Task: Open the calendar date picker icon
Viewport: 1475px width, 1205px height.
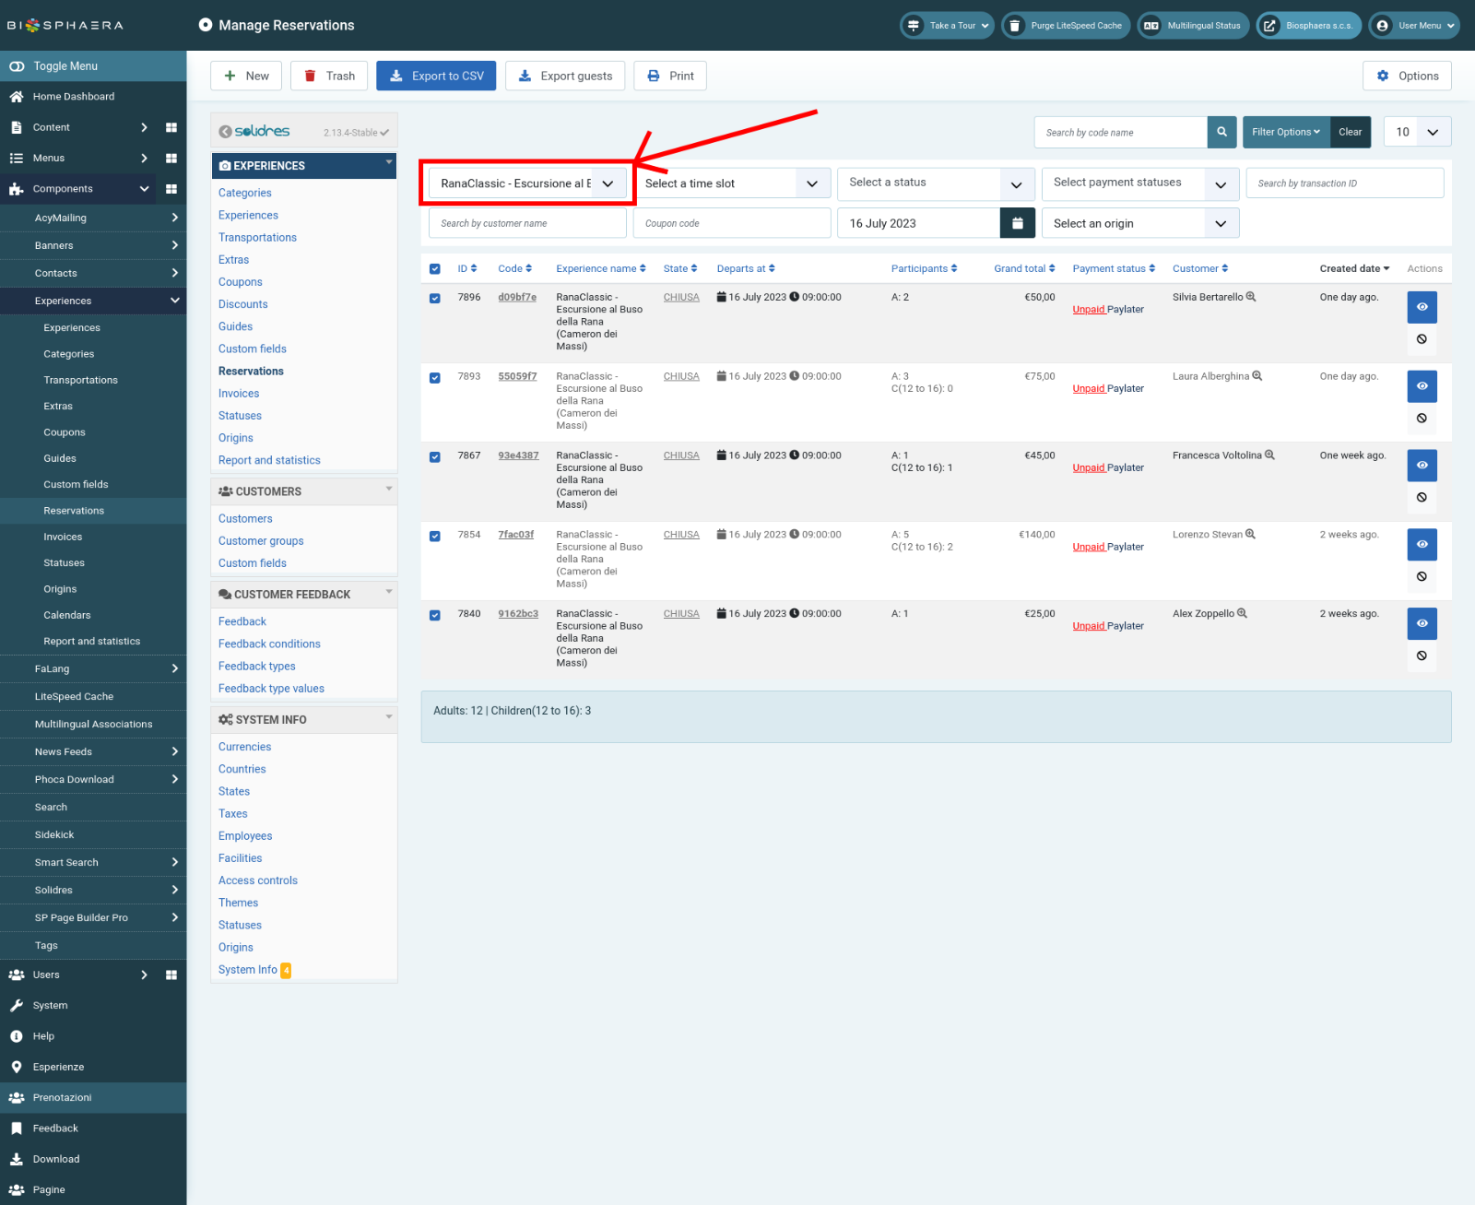Action: tap(1017, 223)
